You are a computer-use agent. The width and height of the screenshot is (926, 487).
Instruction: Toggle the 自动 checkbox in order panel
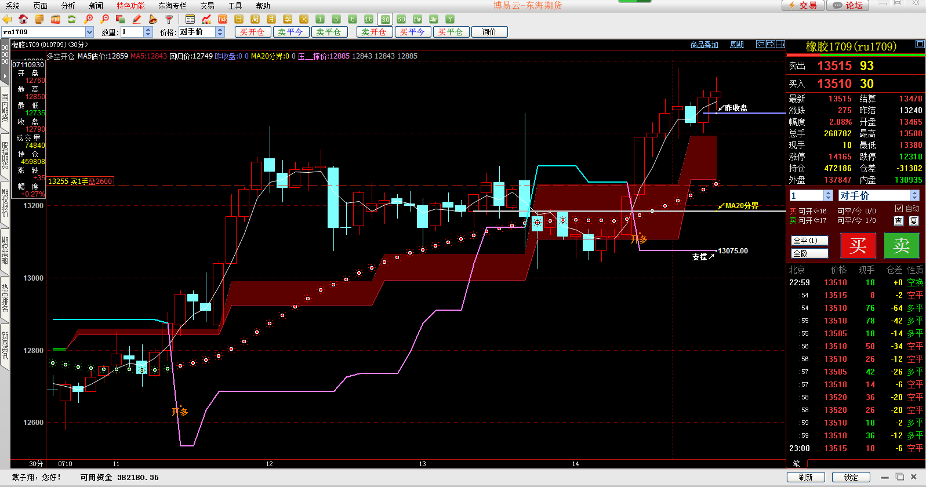(899, 209)
